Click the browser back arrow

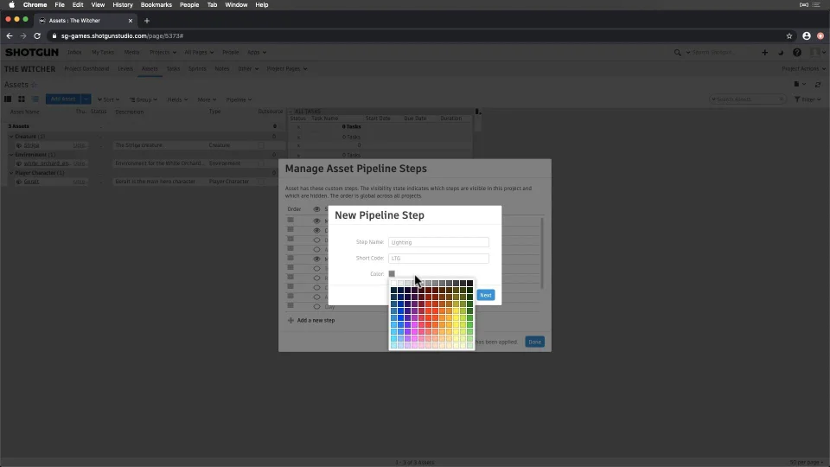[x=9, y=36]
